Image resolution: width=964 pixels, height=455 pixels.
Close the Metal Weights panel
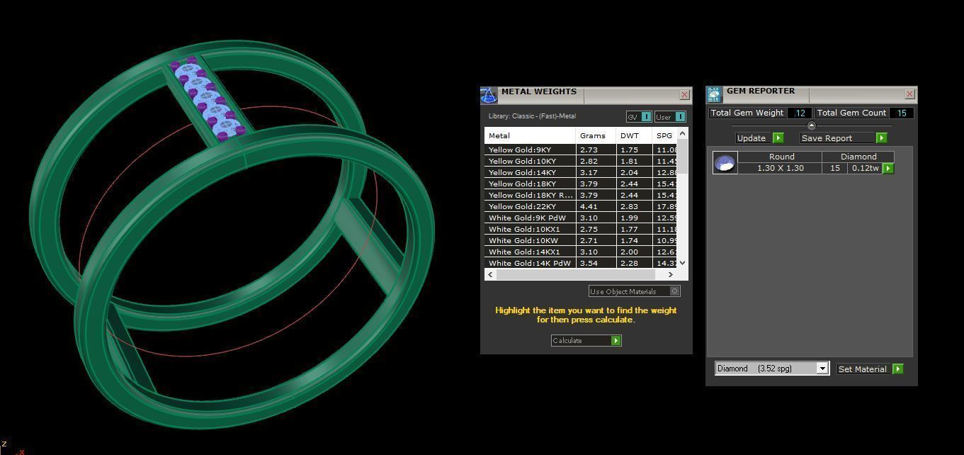(684, 94)
